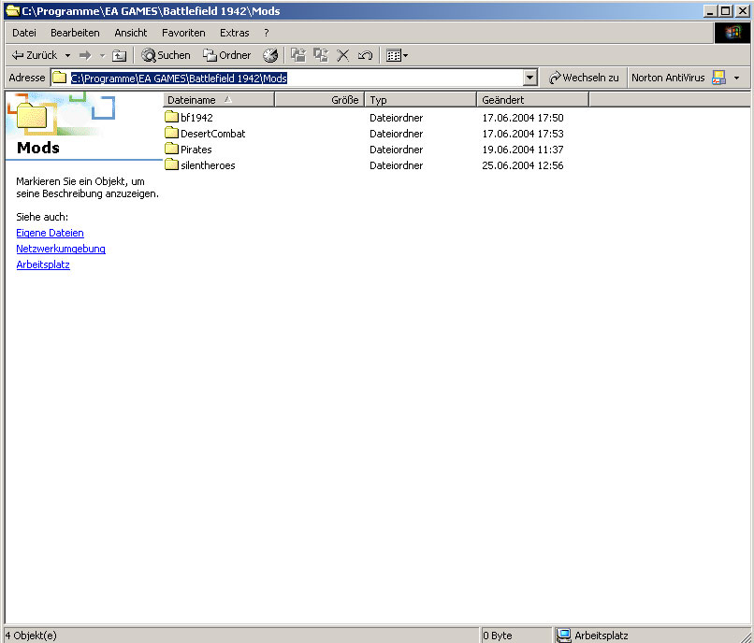Select the DesertCombat folder icon

(x=172, y=133)
